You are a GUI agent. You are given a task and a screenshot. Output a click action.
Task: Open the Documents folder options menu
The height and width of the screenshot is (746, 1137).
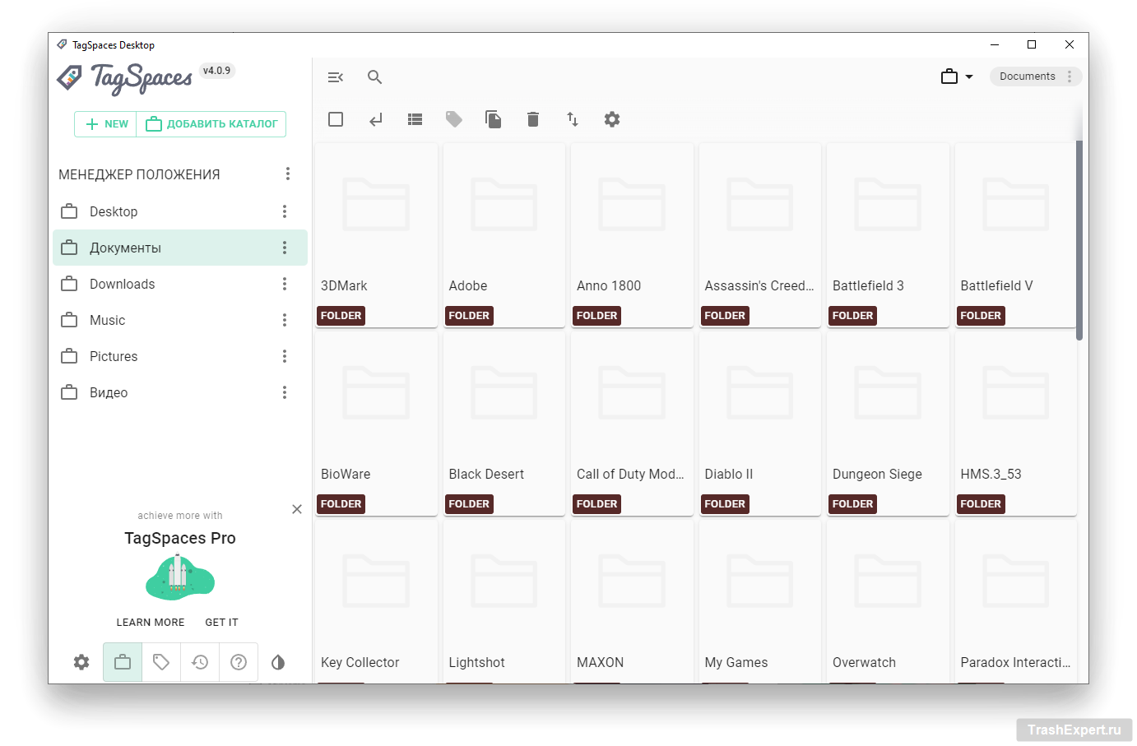[x=1070, y=76]
